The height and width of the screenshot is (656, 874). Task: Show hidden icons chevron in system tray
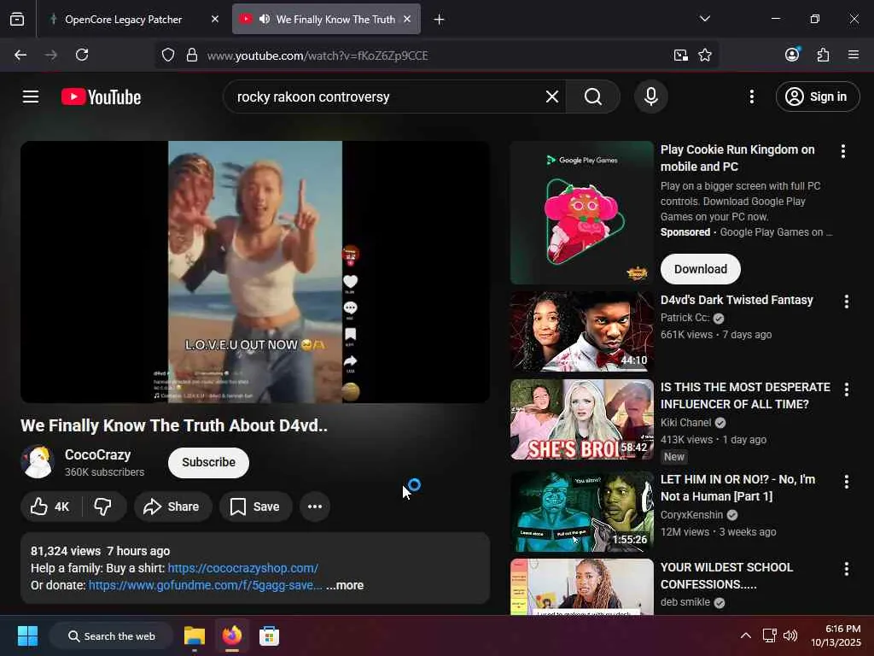click(746, 635)
